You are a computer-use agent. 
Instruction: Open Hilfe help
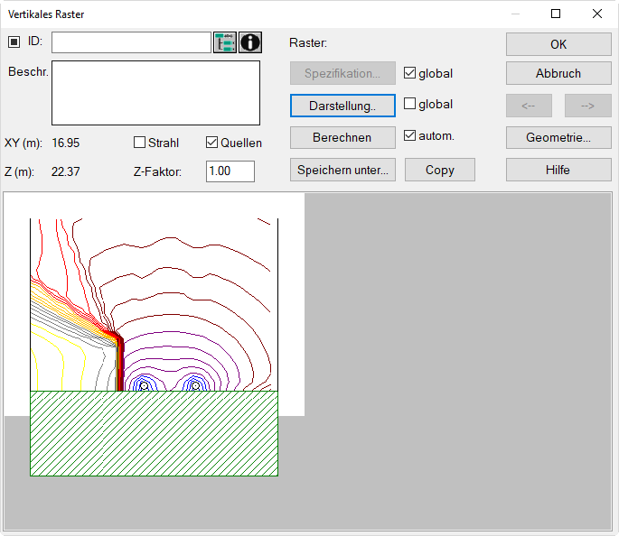[x=558, y=170]
